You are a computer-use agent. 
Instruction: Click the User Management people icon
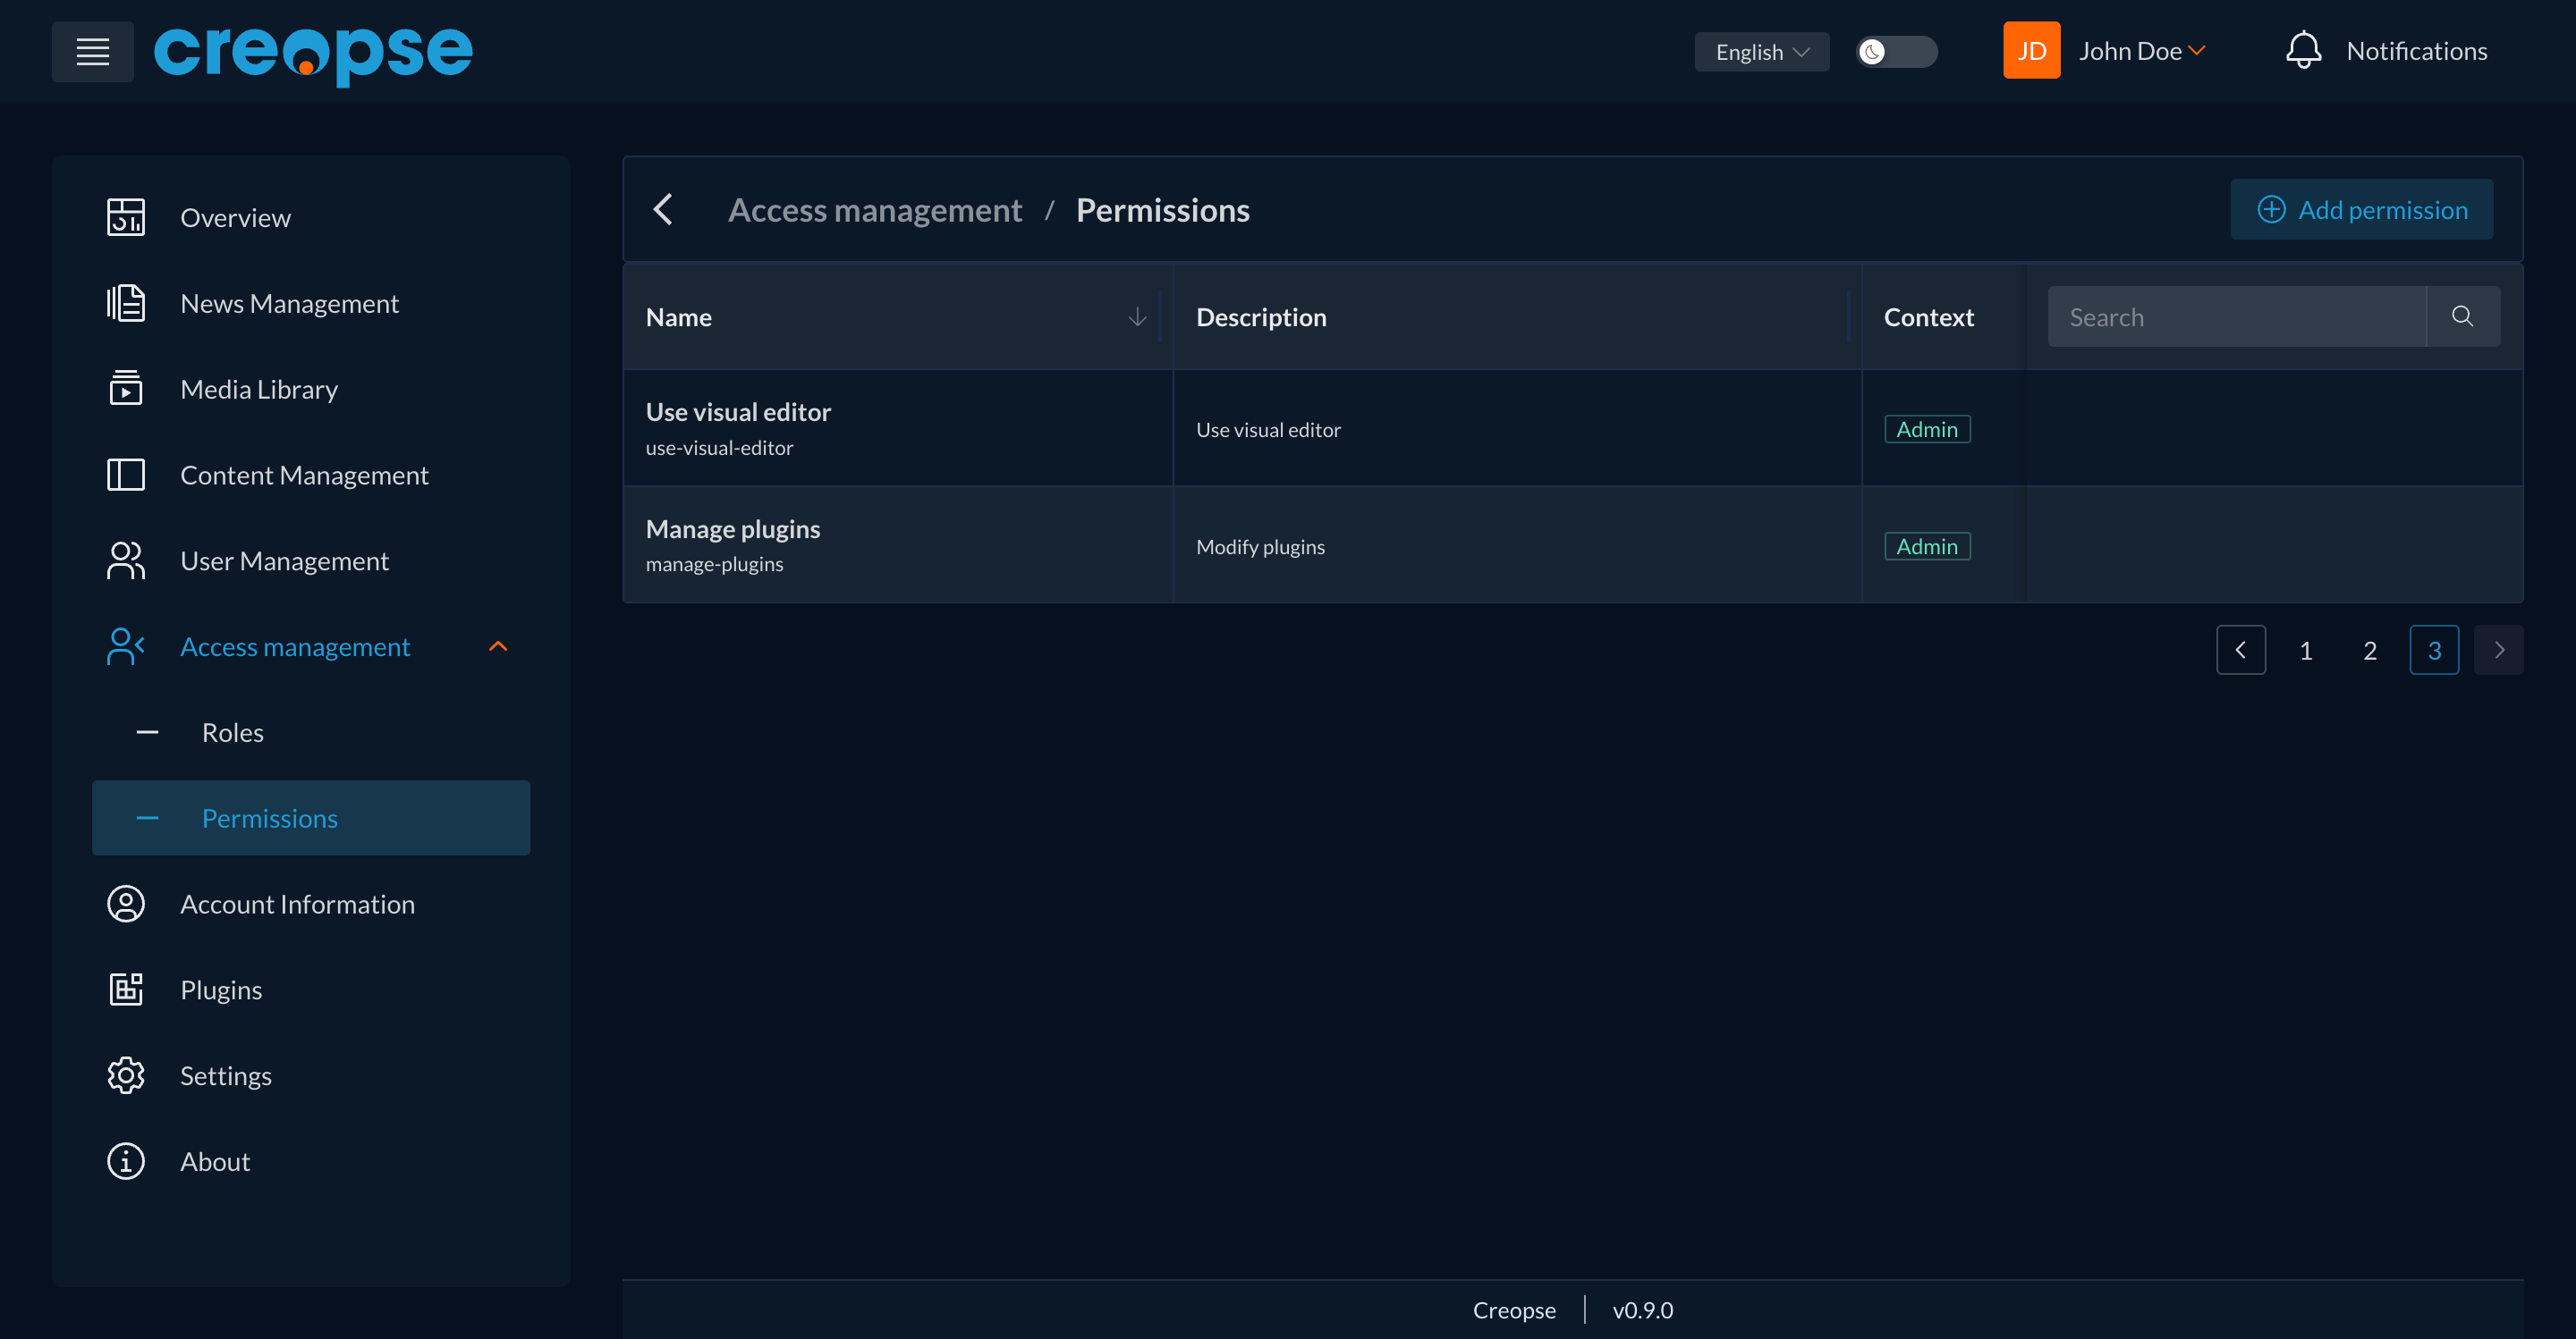coord(126,560)
